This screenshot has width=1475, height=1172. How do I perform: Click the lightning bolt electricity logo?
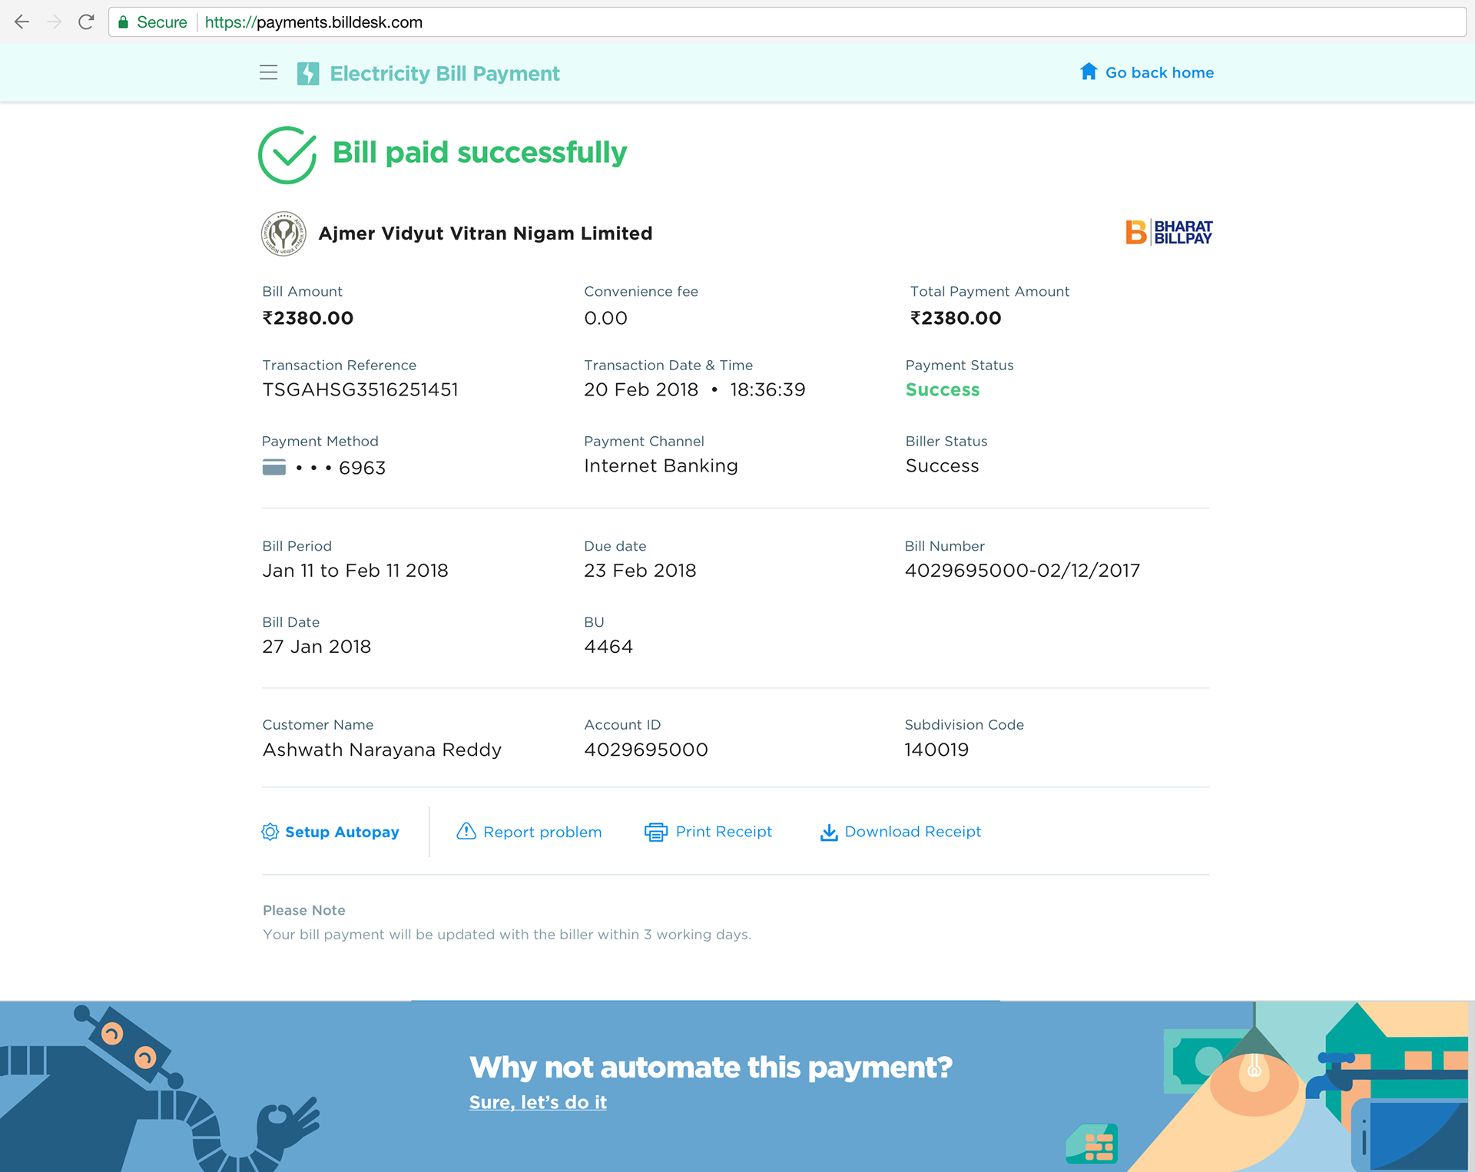point(308,74)
